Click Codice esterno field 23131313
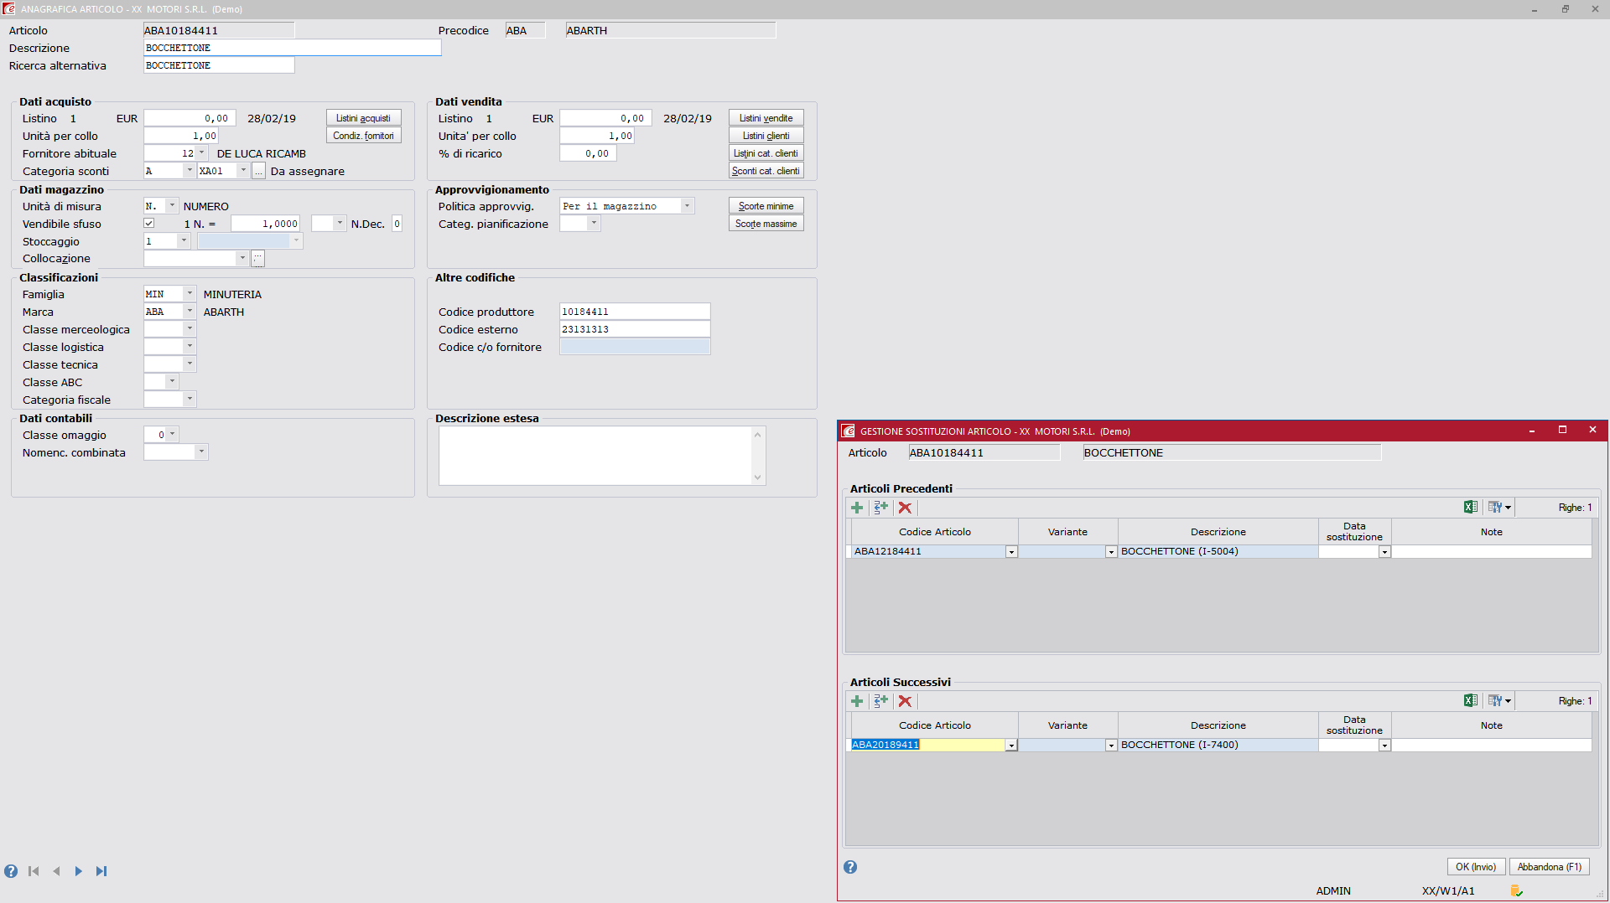1610x903 pixels. click(635, 329)
